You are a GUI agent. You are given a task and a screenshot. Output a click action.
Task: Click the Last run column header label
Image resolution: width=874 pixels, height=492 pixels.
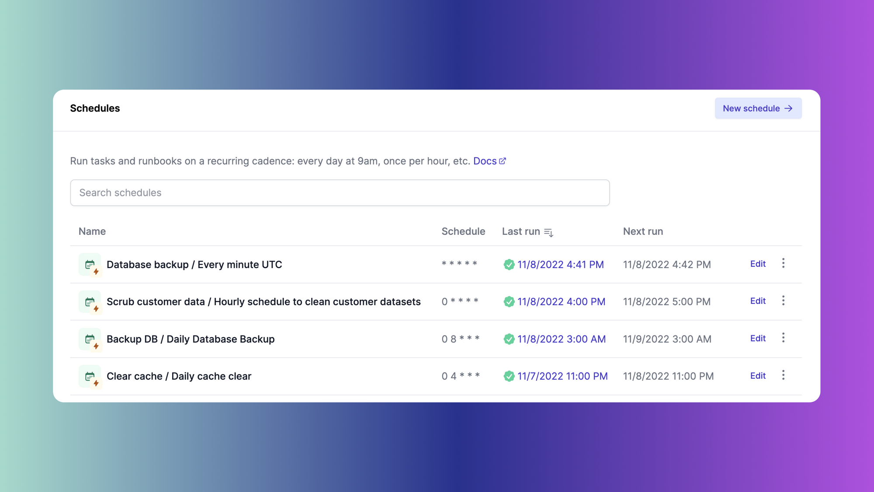point(521,231)
